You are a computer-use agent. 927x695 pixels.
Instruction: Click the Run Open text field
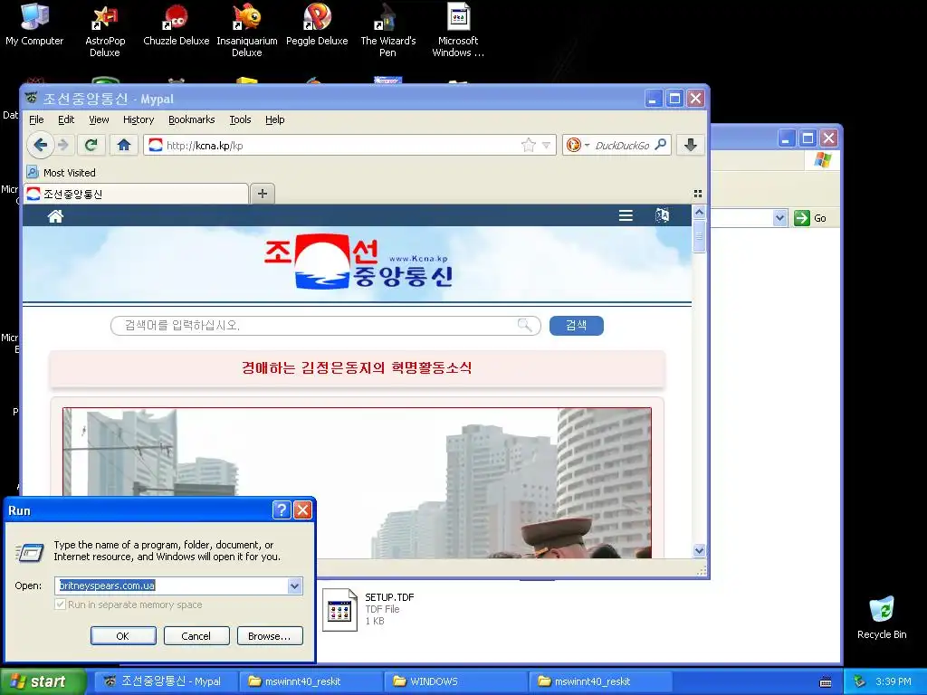tap(171, 586)
